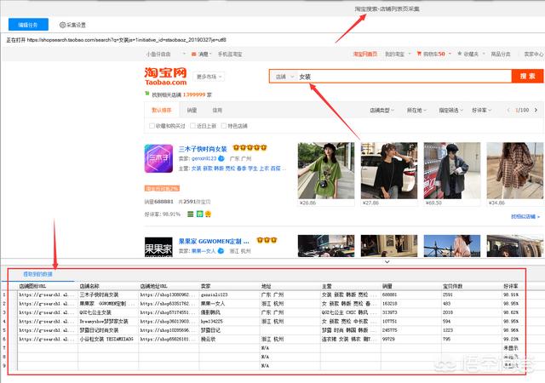Click Wangwang icon beside 果果一女人 seller
Screen dimensions: 545x383
click(x=221, y=250)
